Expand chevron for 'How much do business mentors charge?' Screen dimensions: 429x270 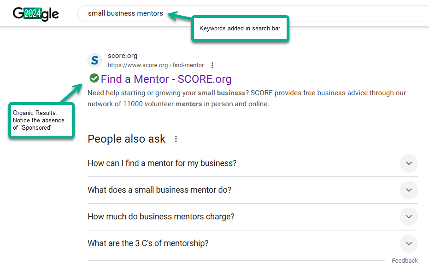[x=409, y=217]
